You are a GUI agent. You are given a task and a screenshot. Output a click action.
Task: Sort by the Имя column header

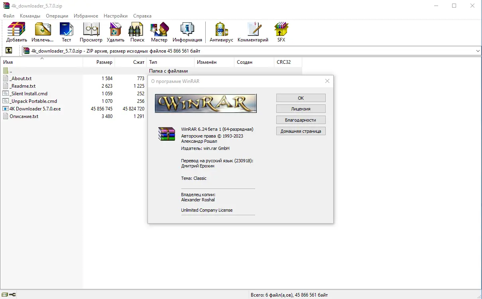pyautogui.click(x=41, y=62)
